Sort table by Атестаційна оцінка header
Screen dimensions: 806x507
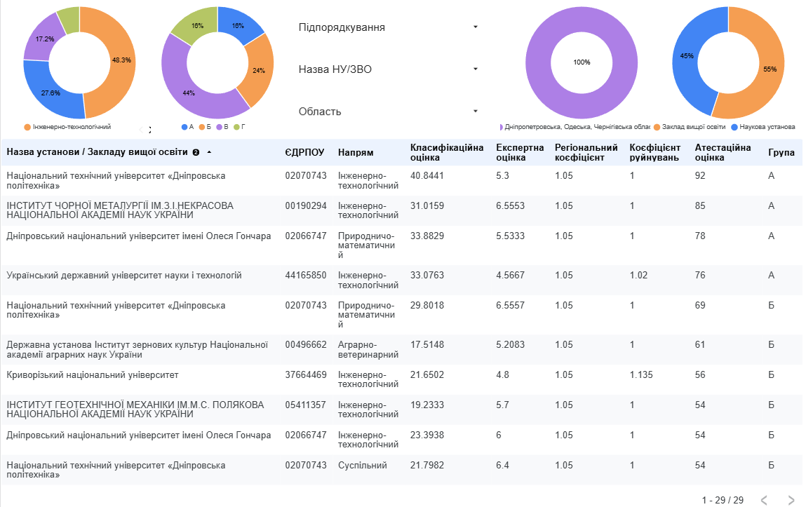click(x=723, y=153)
